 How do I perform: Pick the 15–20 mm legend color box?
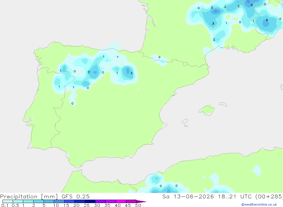[70, 201]
